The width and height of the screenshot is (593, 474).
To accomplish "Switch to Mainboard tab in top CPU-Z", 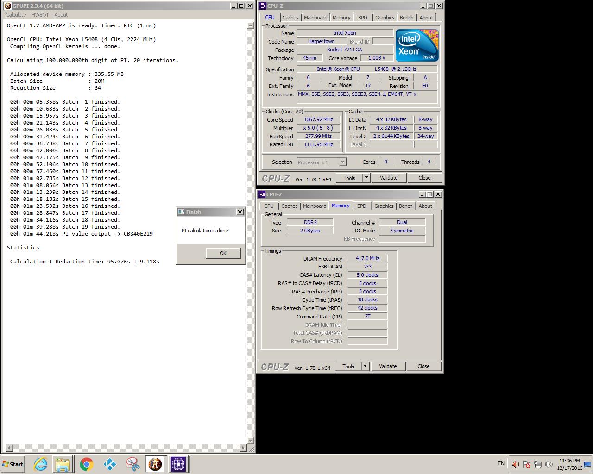I will (x=315, y=18).
